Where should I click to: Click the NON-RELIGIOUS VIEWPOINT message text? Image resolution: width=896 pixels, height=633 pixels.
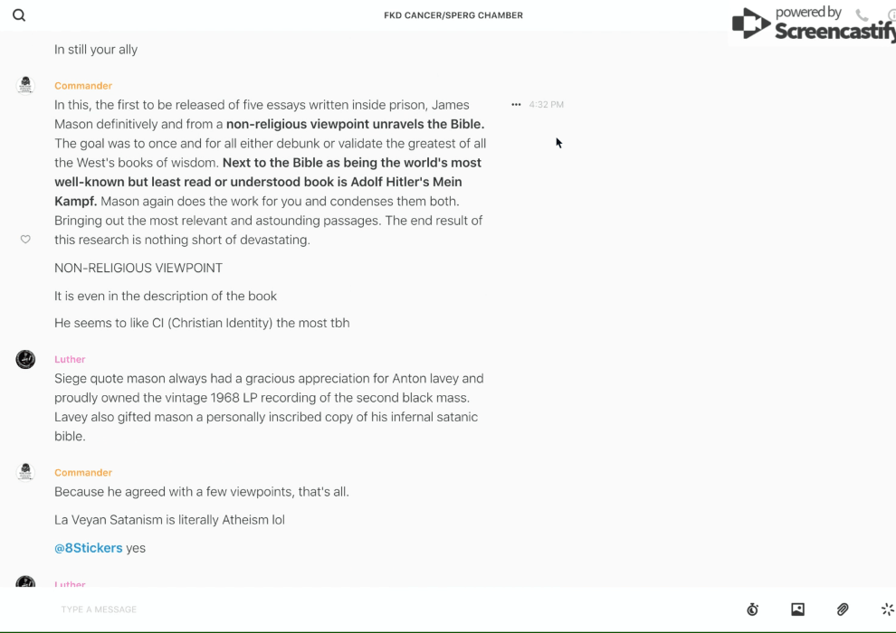point(138,268)
